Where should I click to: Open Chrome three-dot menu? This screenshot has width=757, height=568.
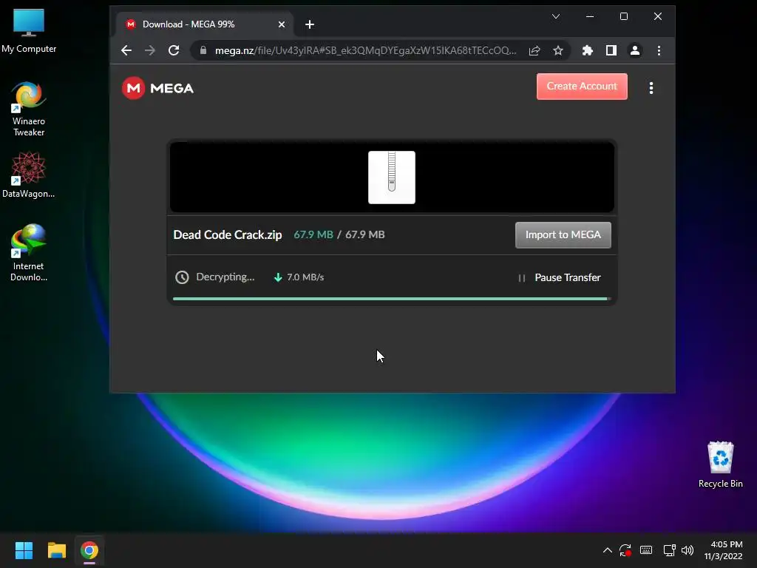(x=659, y=50)
